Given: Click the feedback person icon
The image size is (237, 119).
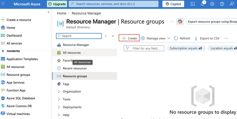Looking at the screenshot, I should pos(232,4).
